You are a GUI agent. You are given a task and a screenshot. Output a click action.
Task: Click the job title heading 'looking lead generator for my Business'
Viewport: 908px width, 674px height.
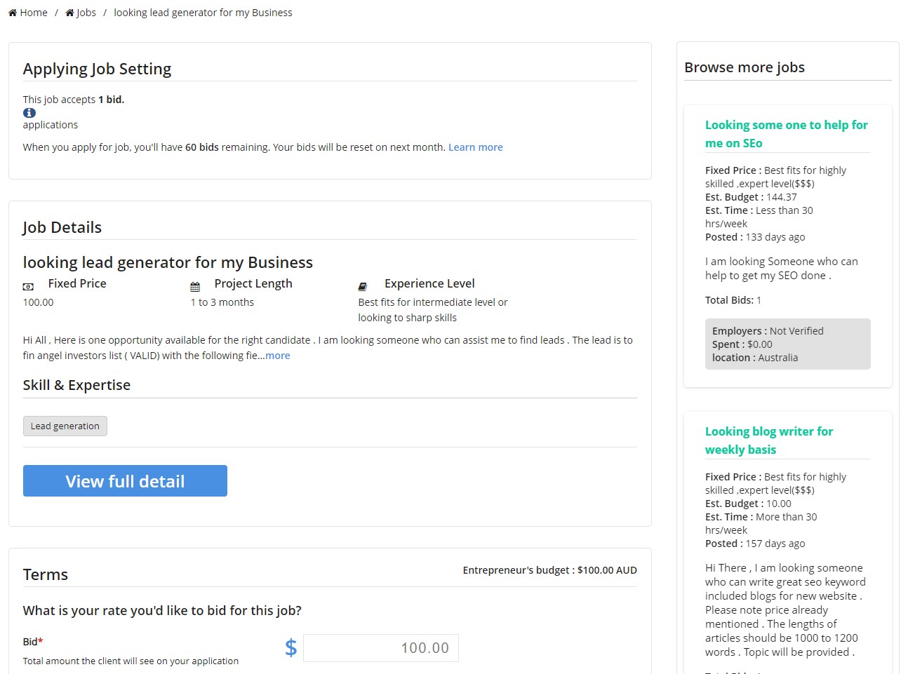pyautogui.click(x=168, y=262)
